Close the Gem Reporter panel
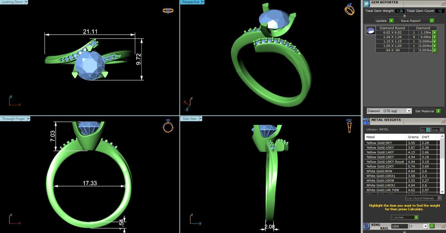This screenshot has width=446, height=233. (x=443, y=3)
